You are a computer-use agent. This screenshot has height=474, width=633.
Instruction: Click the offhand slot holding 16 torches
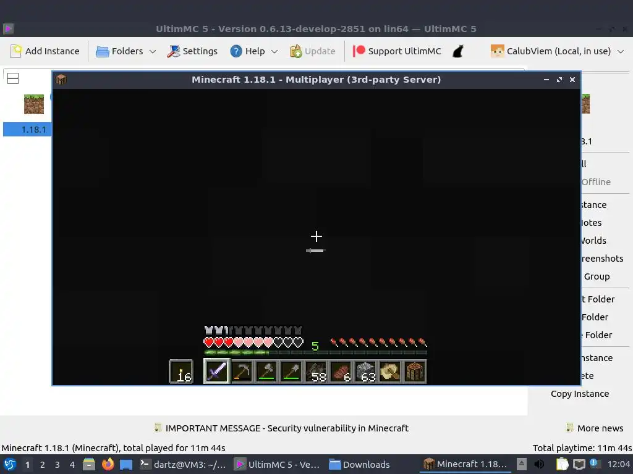pyautogui.click(x=181, y=371)
